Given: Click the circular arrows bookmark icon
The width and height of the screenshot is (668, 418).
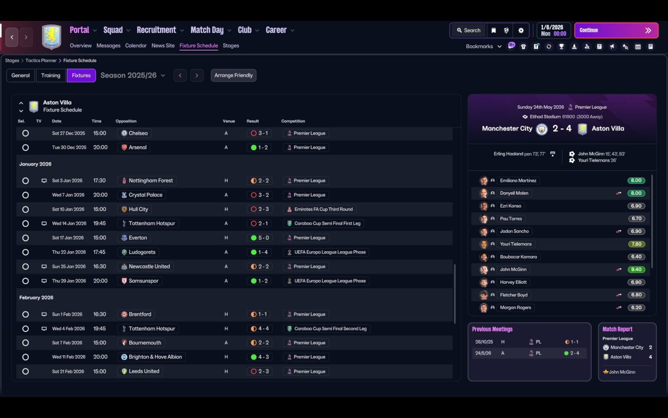Looking at the screenshot, I should pos(548,47).
